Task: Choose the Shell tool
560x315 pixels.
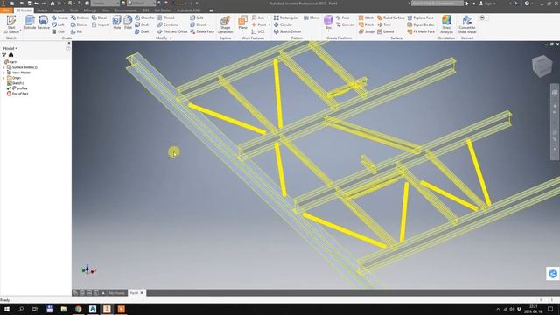Action: [x=142, y=24]
